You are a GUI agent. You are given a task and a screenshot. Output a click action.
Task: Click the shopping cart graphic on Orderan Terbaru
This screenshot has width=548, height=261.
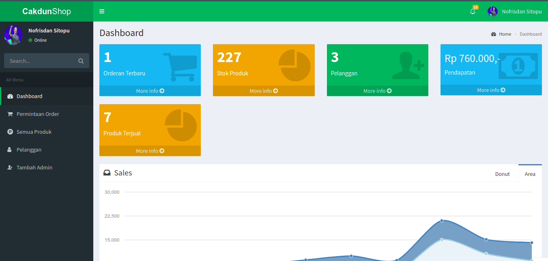point(180,67)
